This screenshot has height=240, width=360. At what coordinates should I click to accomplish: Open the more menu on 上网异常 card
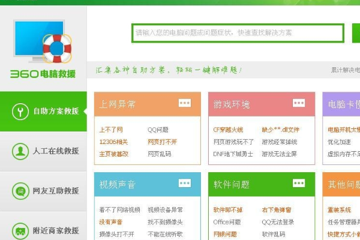(x=185, y=103)
